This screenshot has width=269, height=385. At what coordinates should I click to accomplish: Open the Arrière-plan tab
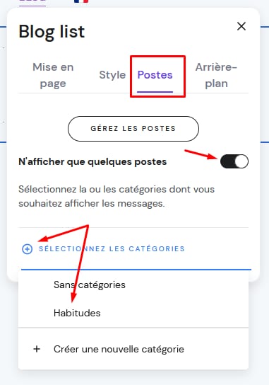[x=216, y=75]
